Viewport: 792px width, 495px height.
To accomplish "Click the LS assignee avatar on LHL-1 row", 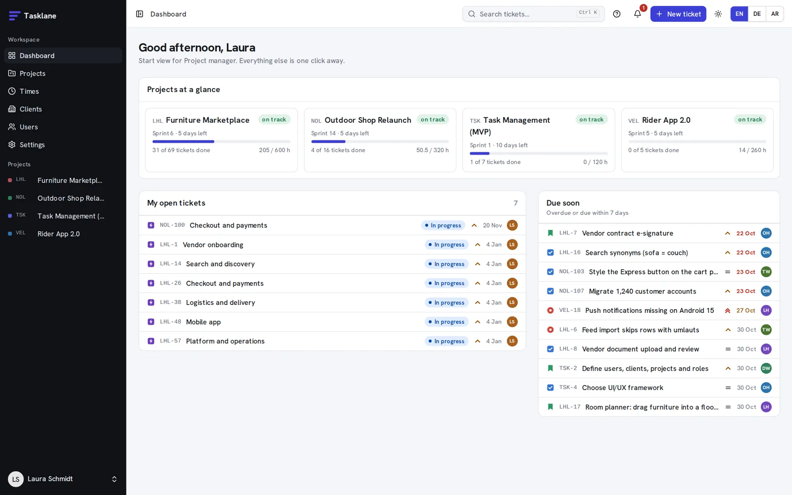I will 512,245.
